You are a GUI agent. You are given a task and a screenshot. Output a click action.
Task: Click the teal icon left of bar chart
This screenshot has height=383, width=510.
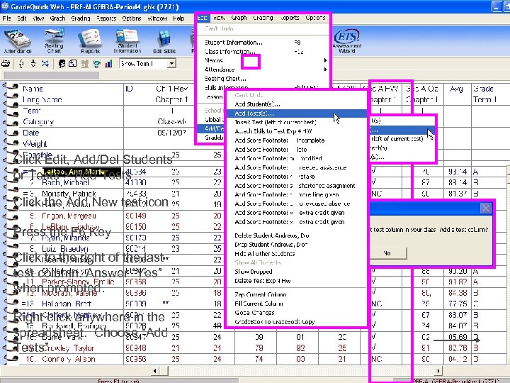[x=96, y=64]
